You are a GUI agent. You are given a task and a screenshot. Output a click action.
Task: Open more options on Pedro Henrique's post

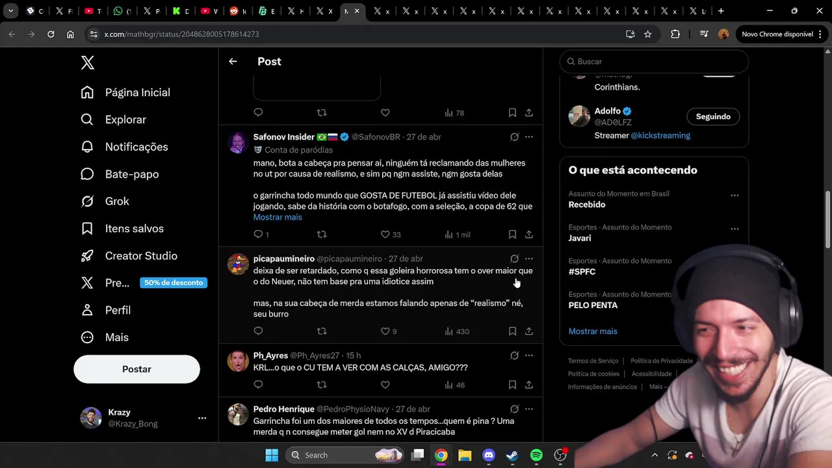click(529, 409)
